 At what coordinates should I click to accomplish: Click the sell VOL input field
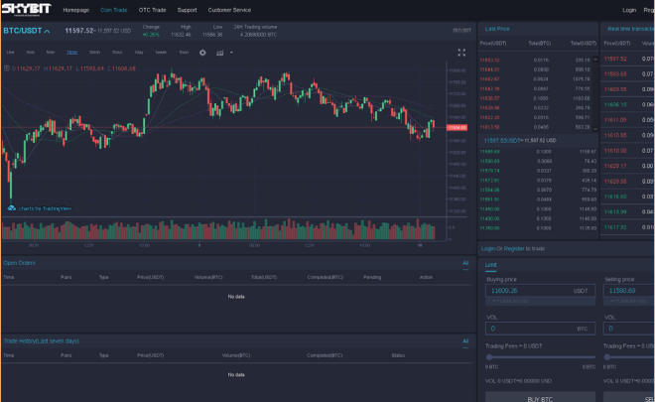(628, 329)
